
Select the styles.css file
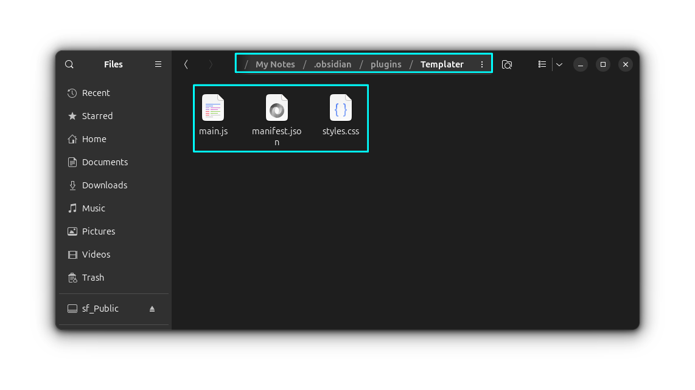coord(341,108)
